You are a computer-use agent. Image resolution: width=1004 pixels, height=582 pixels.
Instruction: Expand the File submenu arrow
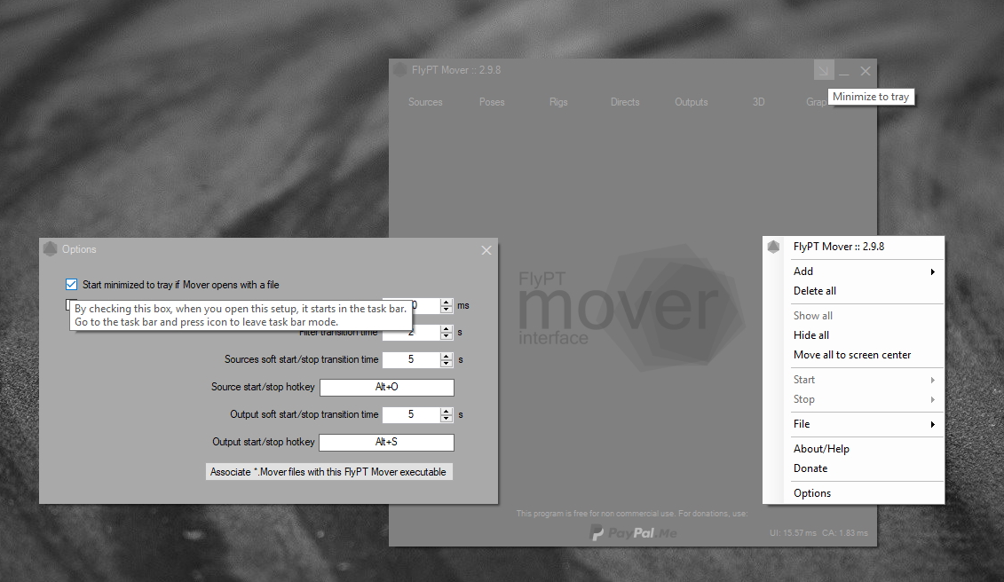pyautogui.click(x=932, y=424)
